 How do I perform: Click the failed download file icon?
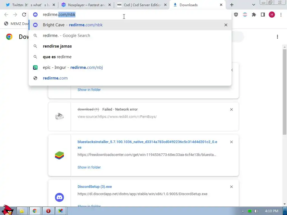point(59,116)
